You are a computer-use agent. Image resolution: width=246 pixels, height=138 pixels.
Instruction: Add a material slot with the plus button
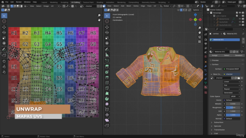[243, 39]
